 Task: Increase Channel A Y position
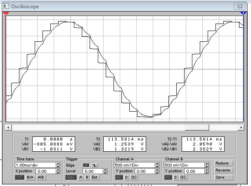[157, 170]
